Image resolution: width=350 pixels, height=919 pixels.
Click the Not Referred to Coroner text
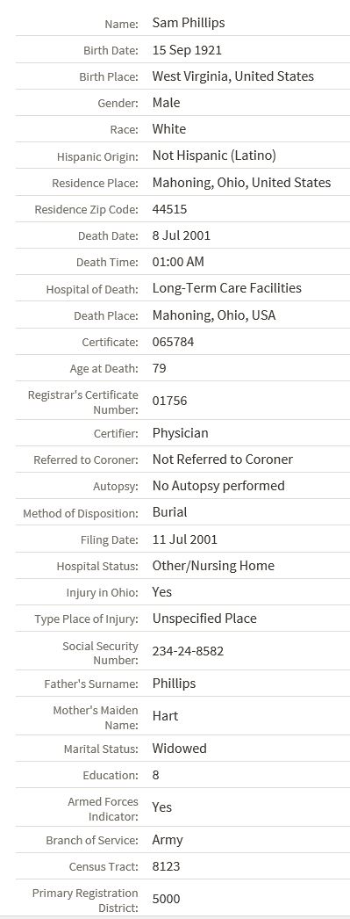pyautogui.click(x=223, y=459)
